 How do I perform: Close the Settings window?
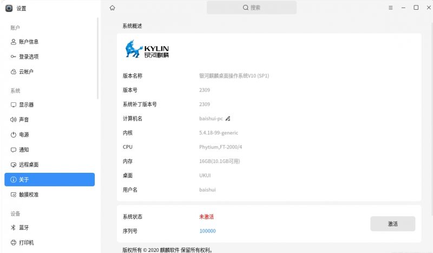pos(429,8)
